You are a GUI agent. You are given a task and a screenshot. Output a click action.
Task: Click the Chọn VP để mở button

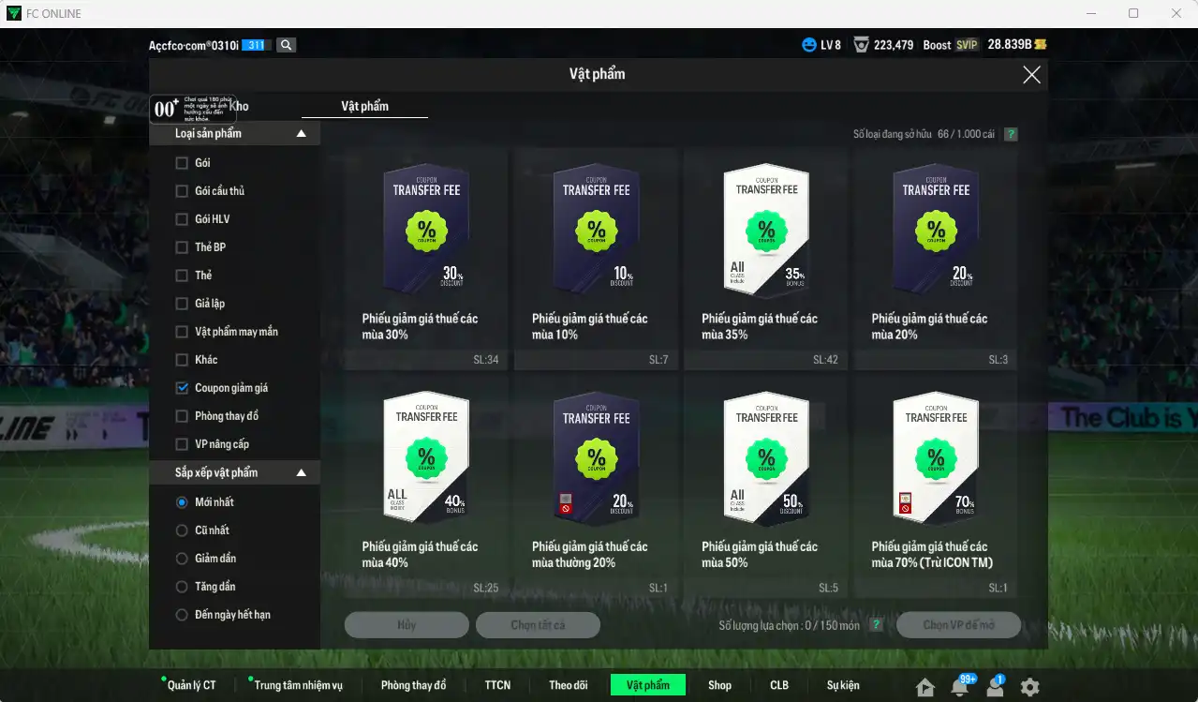(958, 625)
